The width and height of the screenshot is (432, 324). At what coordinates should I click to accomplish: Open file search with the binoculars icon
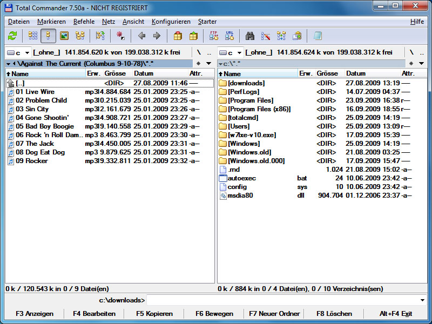tap(250, 36)
